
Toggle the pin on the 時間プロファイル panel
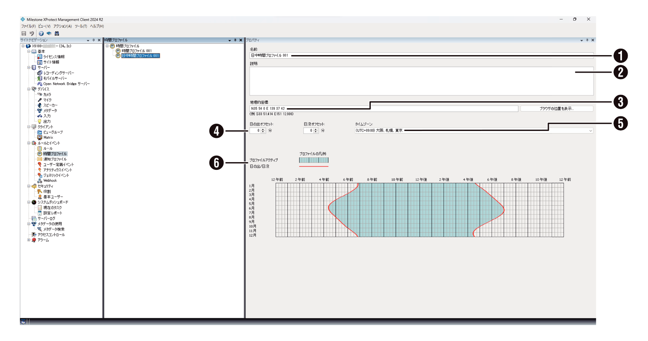point(235,40)
